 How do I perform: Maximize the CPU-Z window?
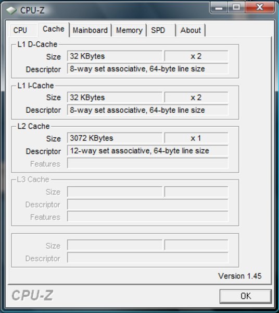[x=236, y=8]
